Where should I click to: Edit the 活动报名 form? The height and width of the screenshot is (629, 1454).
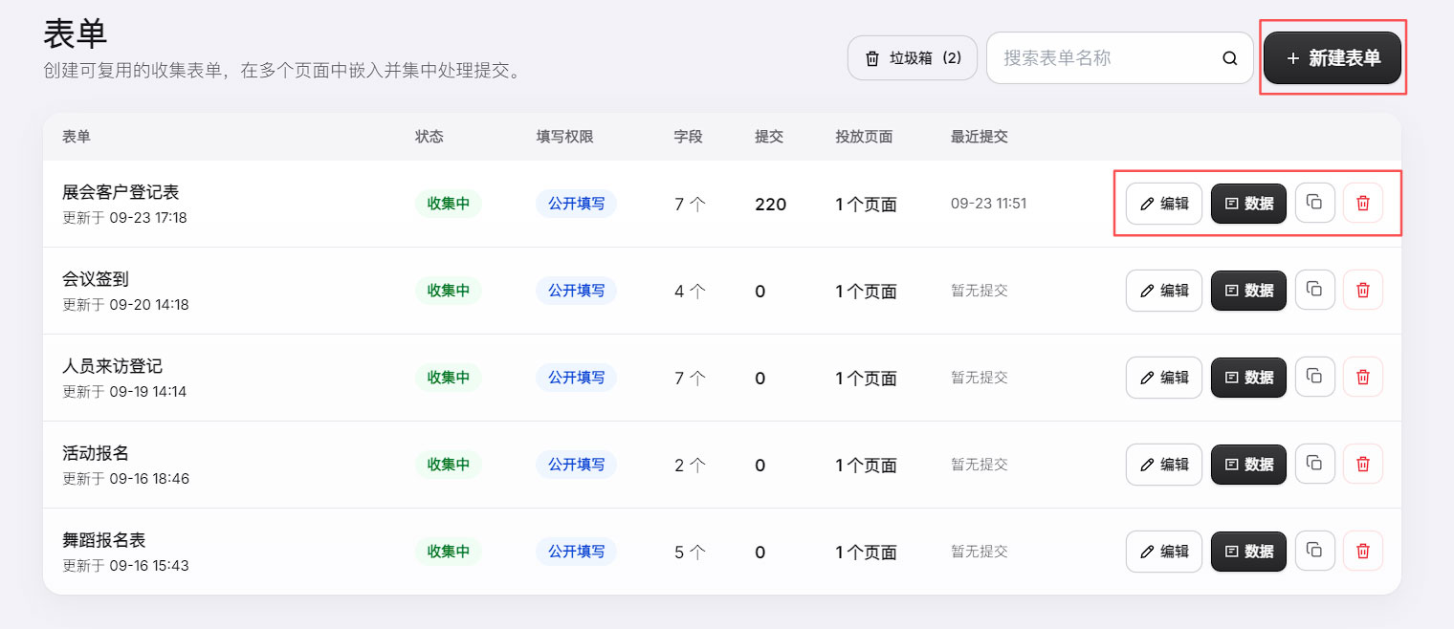(1164, 465)
